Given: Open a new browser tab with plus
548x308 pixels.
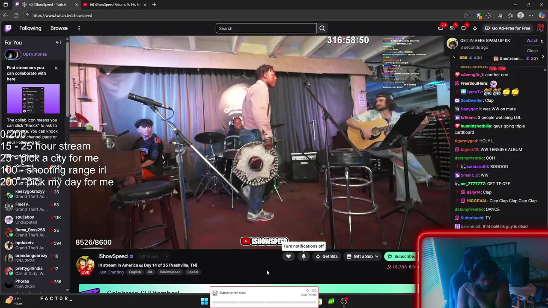Looking at the screenshot, I should [x=154, y=4].
